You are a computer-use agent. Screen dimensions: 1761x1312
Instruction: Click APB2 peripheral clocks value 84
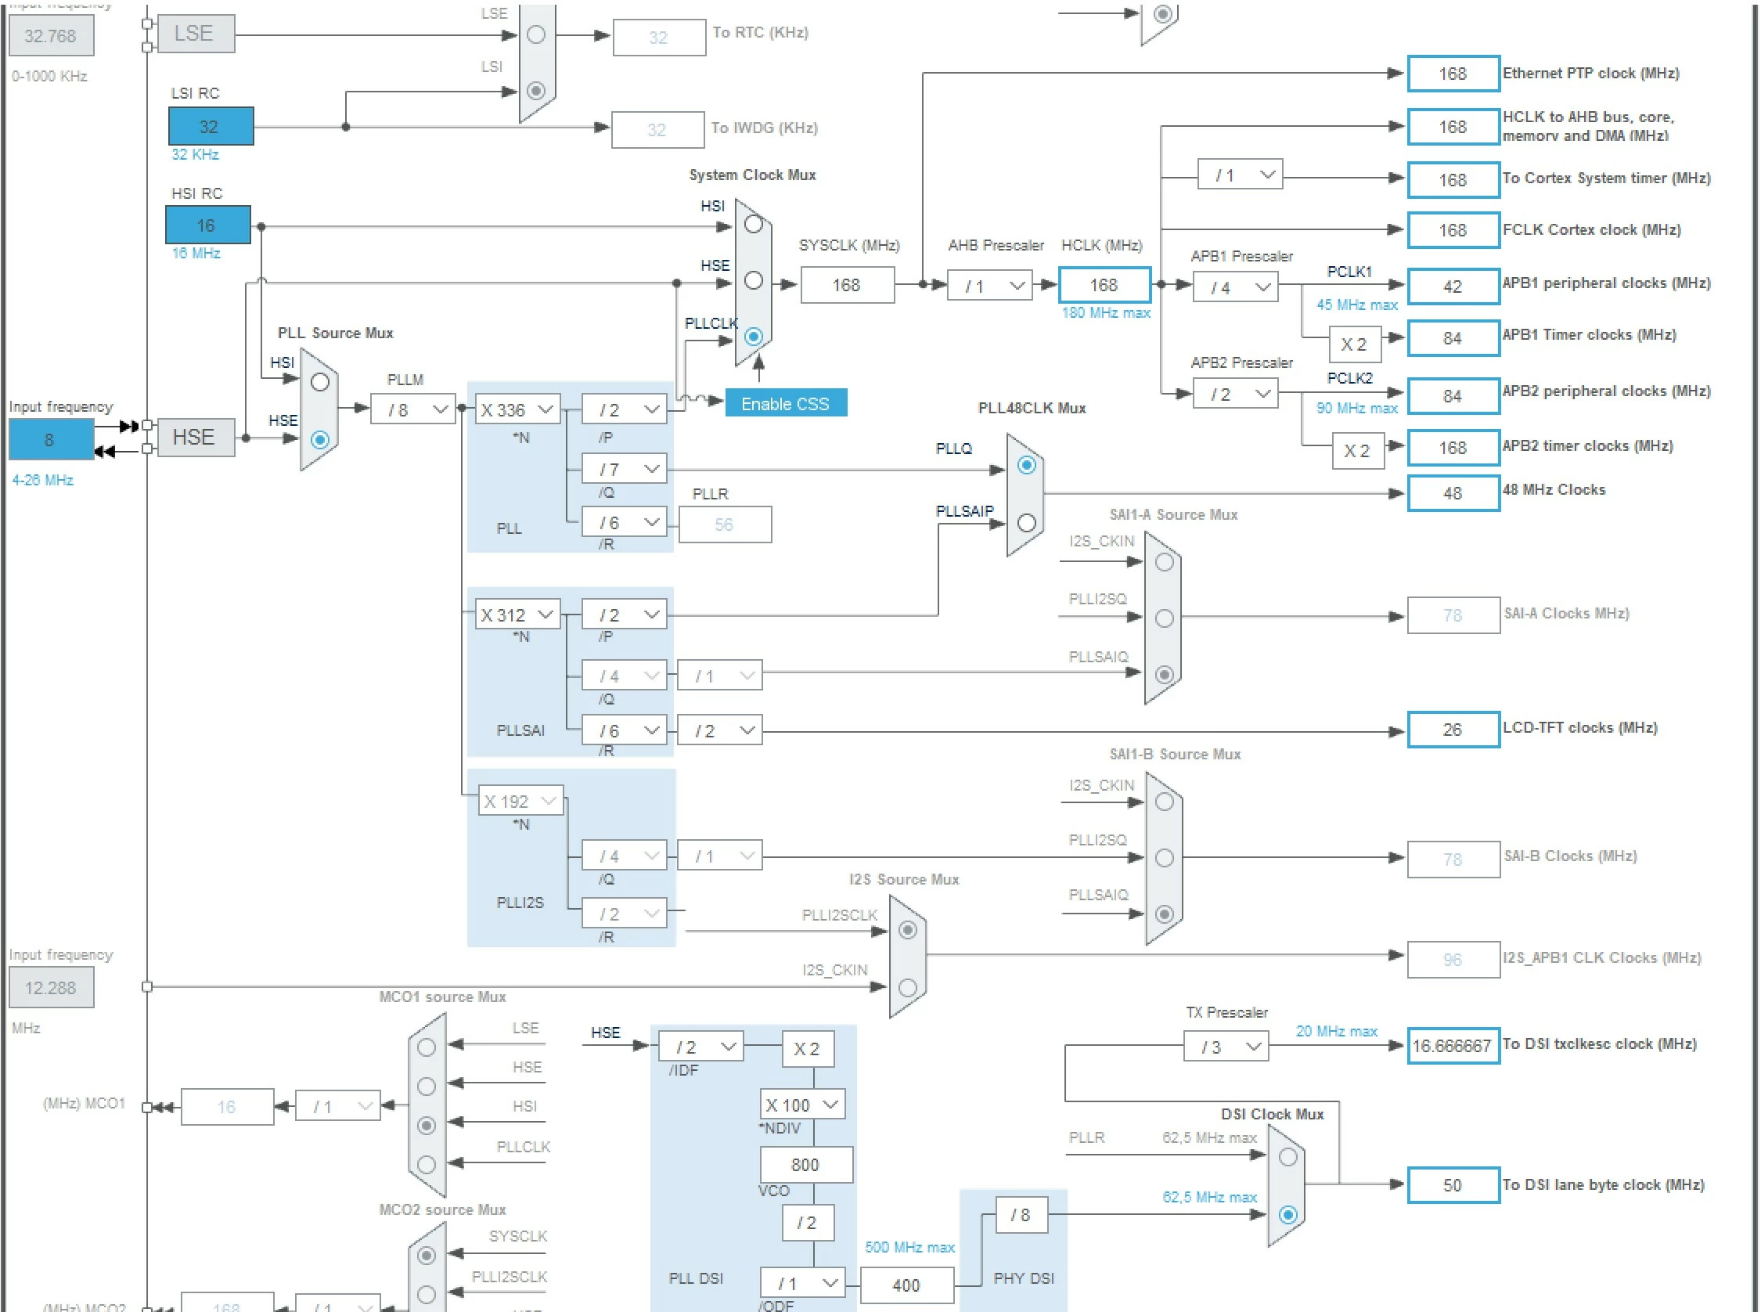[x=1453, y=395]
